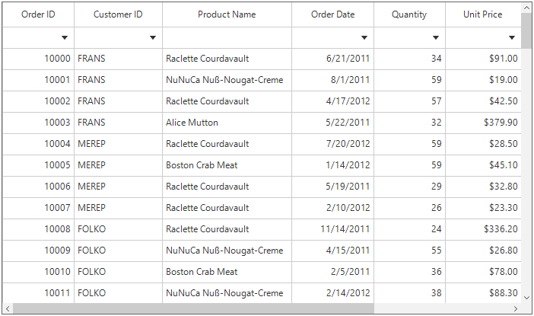This screenshot has width=534, height=316.
Task: Click unit price $88.30
Action: [x=483, y=293]
